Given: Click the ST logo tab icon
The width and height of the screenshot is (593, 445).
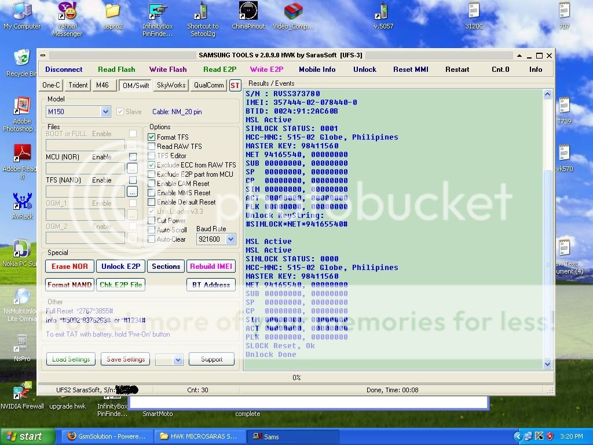Looking at the screenshot, I should (235, 86).
